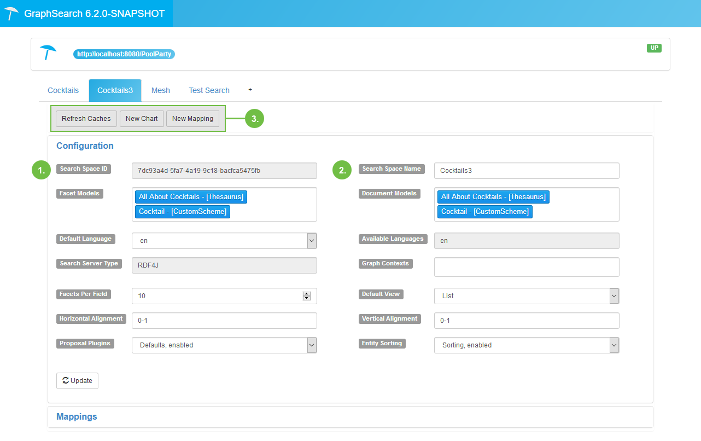Click the Proposal Plugins label

(85, 344)
